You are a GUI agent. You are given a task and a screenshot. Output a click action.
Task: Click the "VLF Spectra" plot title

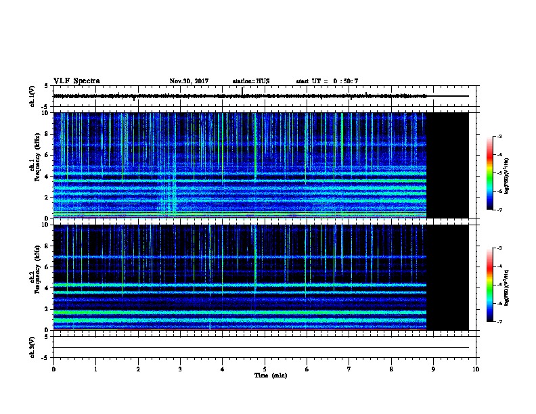pyautogui.click(x=76, y=81)
